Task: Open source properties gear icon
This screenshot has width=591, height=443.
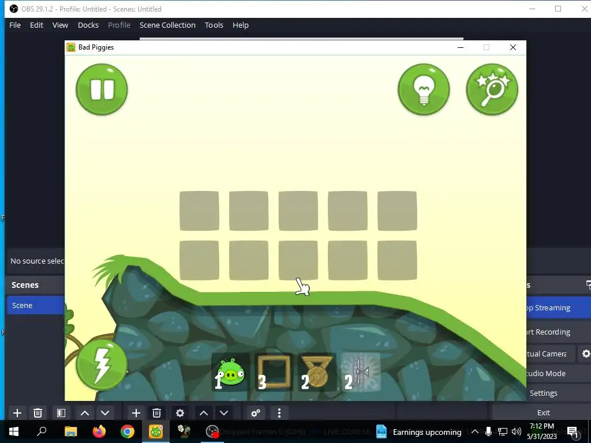Action: tap(180, 413)
